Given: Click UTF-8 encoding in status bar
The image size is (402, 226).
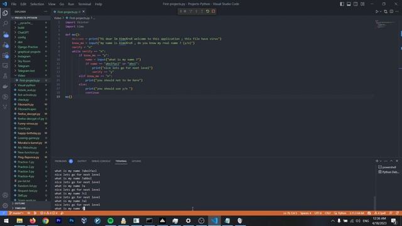Looking at the screenshot, I should click(318, 213).
